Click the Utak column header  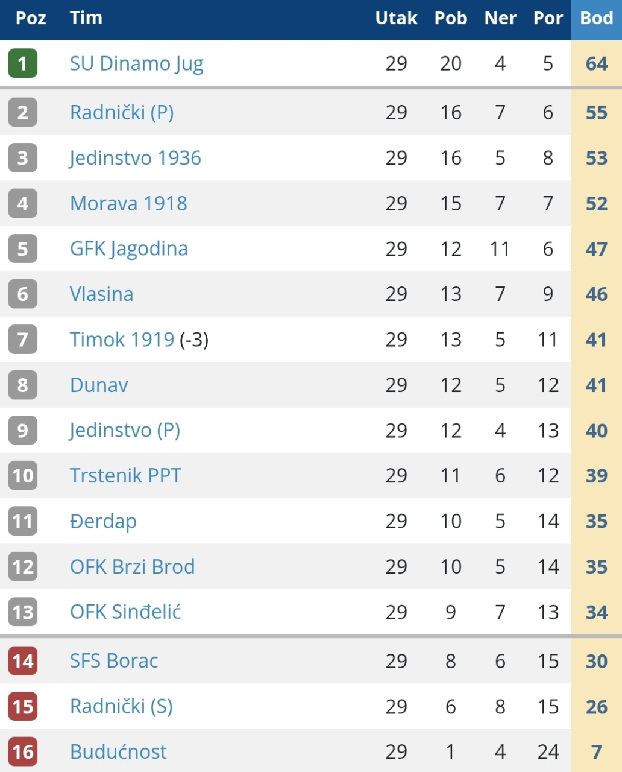click(x=396, y=18)
